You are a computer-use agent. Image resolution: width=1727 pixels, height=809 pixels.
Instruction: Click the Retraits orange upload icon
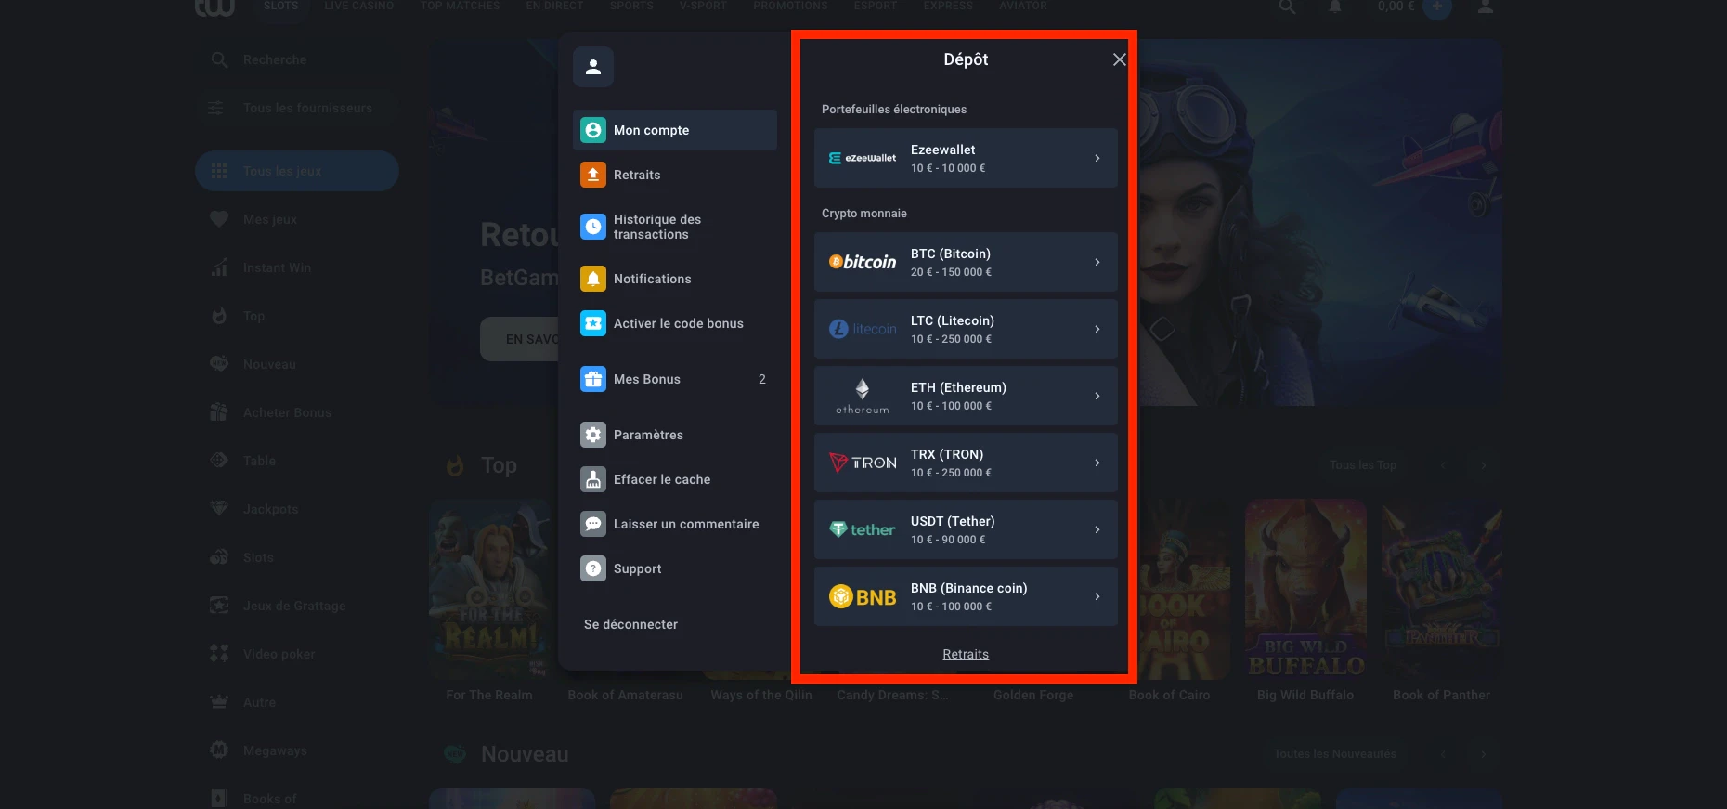click(x=593, y=175)
